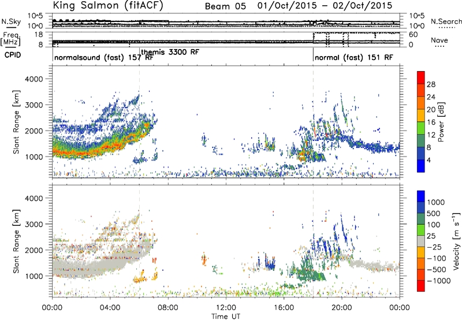The width and height of the screenshot is (462, 320).
Task: Click "Slant Range [km]" label of power panel
Action: tap(16, 122)
